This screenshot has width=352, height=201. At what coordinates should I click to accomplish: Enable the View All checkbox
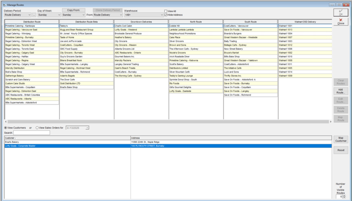tap(165, 11)
